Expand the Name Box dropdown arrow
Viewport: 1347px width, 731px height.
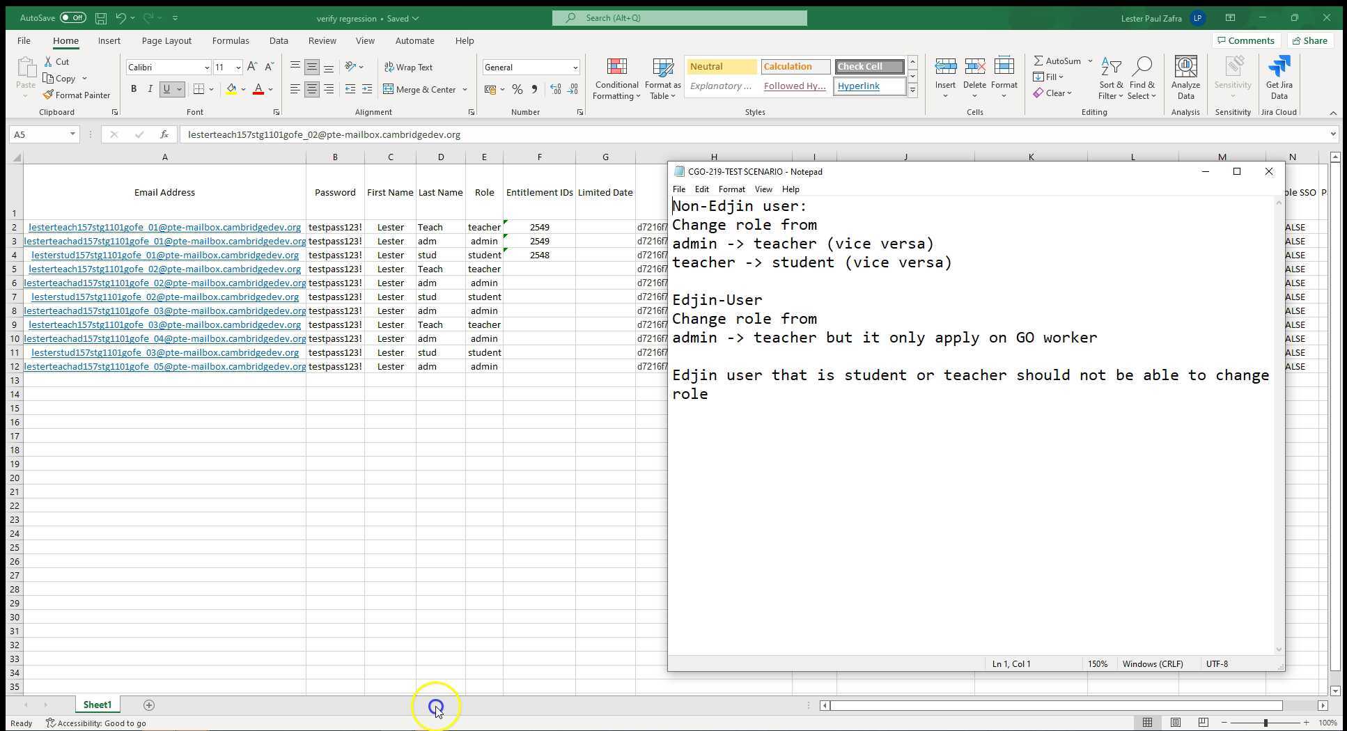(72, 134)
